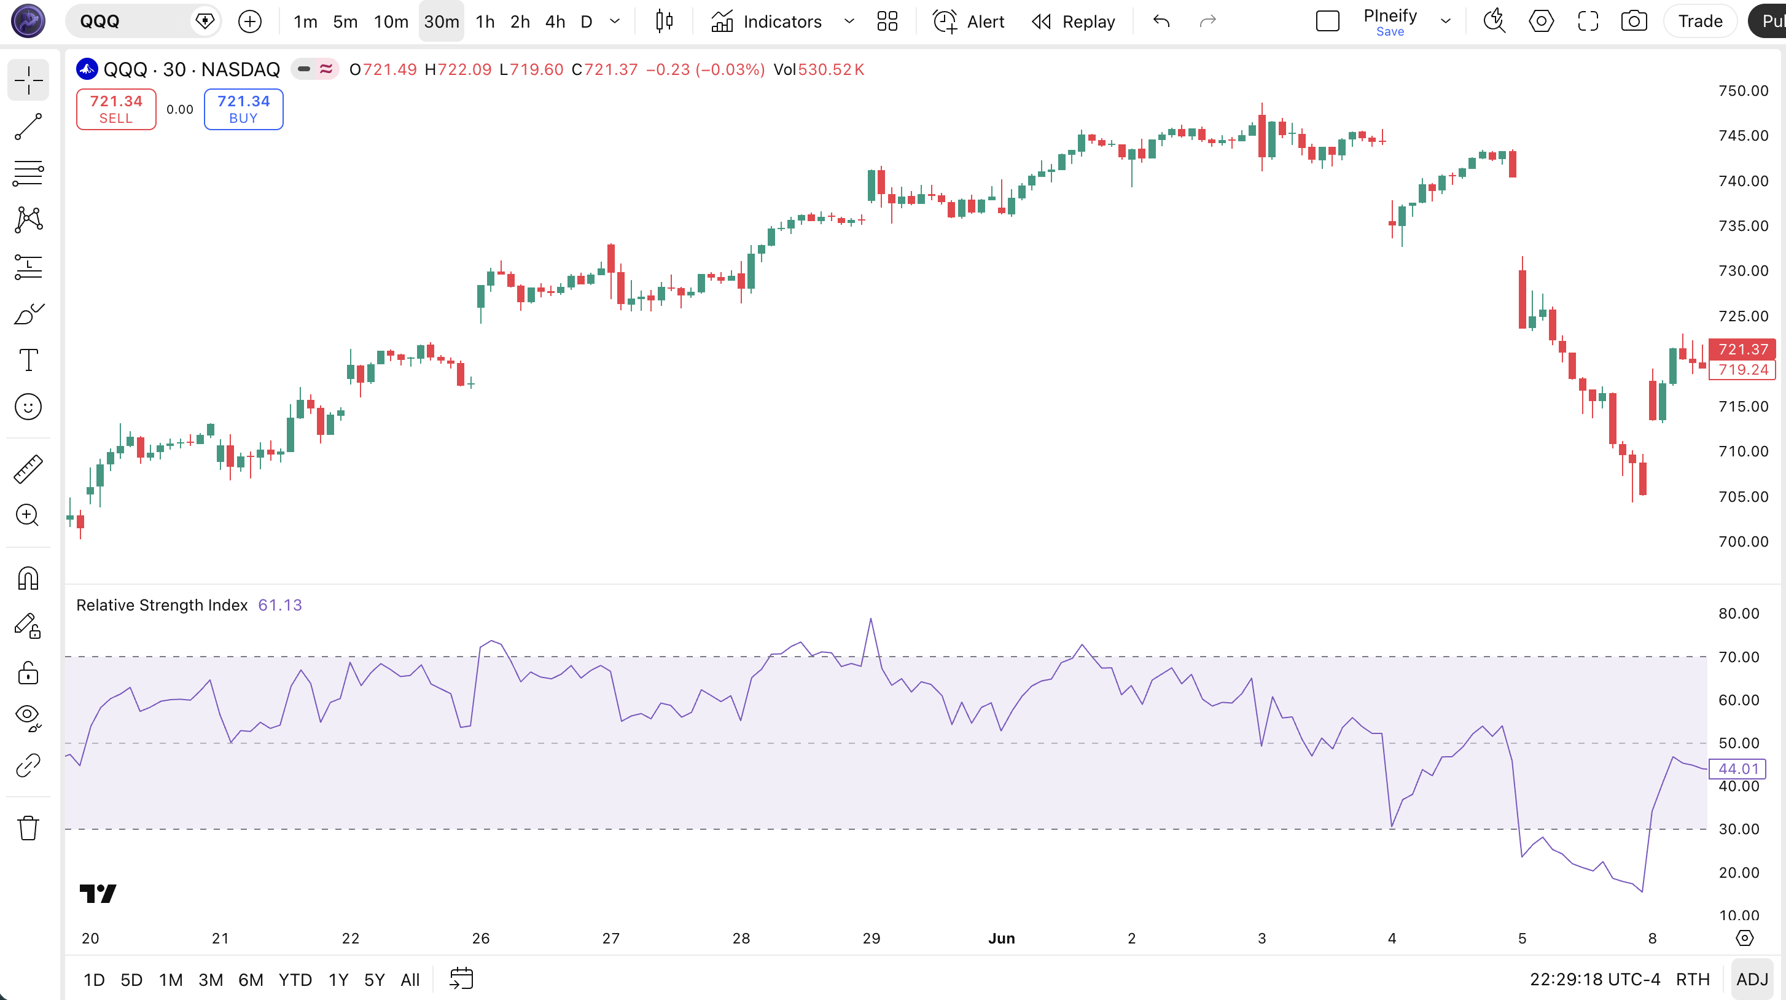Set the date range to 5D
The image size is (1786, 1000).
pyautogui.click(x=131, y=980)
